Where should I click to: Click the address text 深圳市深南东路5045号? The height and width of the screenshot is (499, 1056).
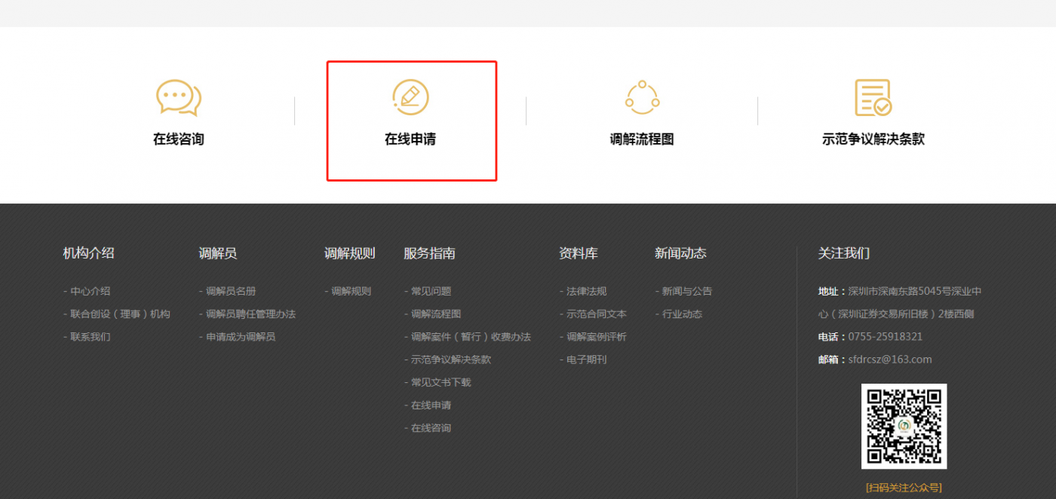click(x=898, y=291)
